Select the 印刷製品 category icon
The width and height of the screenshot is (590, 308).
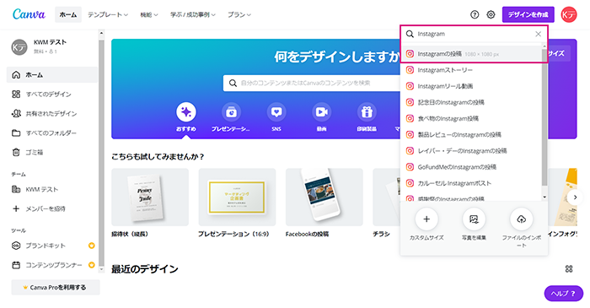coord(367,112)
